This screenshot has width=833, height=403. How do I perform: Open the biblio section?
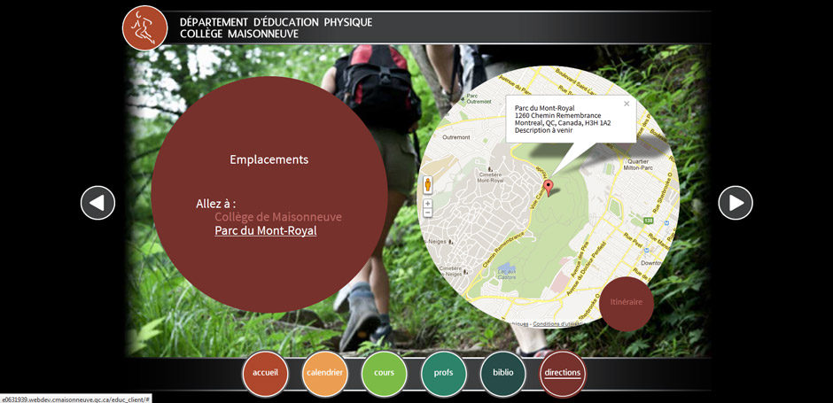503,373
